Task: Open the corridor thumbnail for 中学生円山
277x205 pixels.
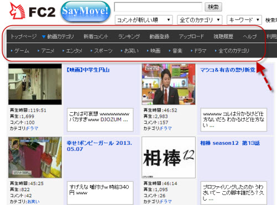Action: [x=35, y=84]
